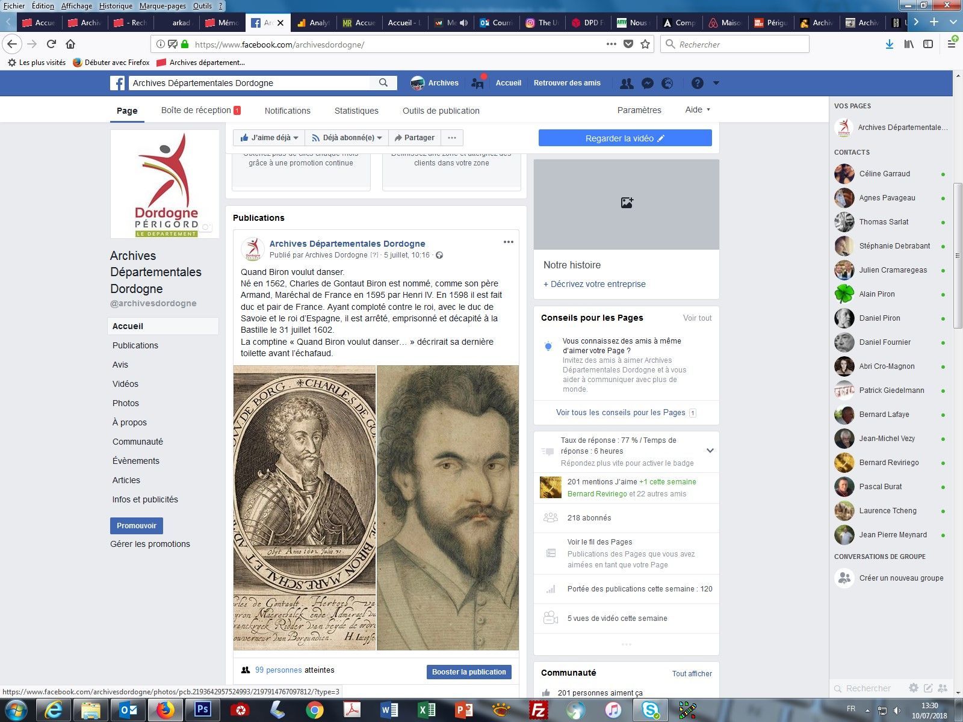Bookmark page with the star icon
The height and width of the screenshot is (722, 963).
click(x=645, y=44)
